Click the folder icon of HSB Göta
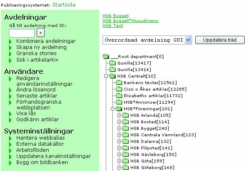 (125, 161)
